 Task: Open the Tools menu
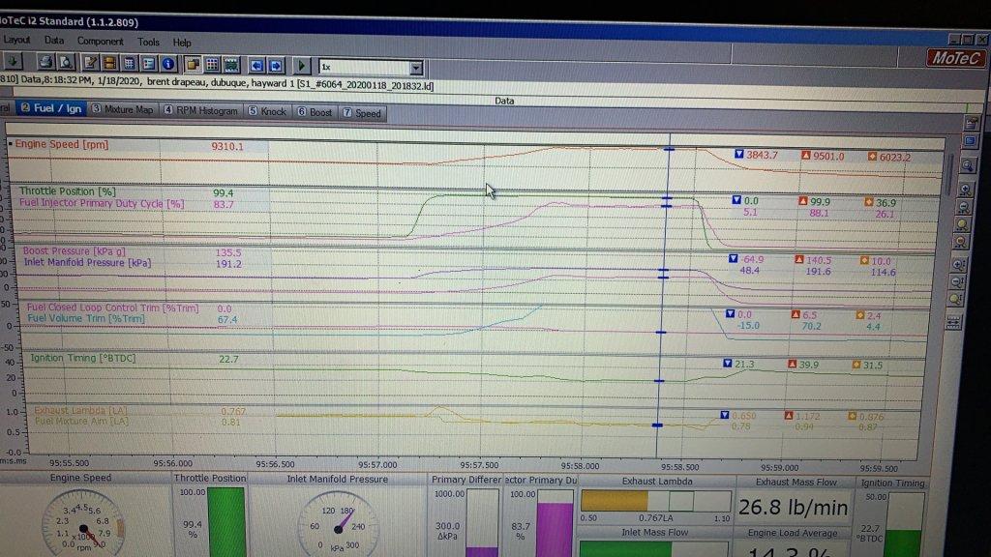148,42
